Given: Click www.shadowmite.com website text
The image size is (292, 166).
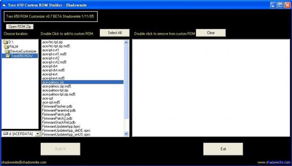Looking at the screenshot, I should pyautogui.click(x=274, y=162).
